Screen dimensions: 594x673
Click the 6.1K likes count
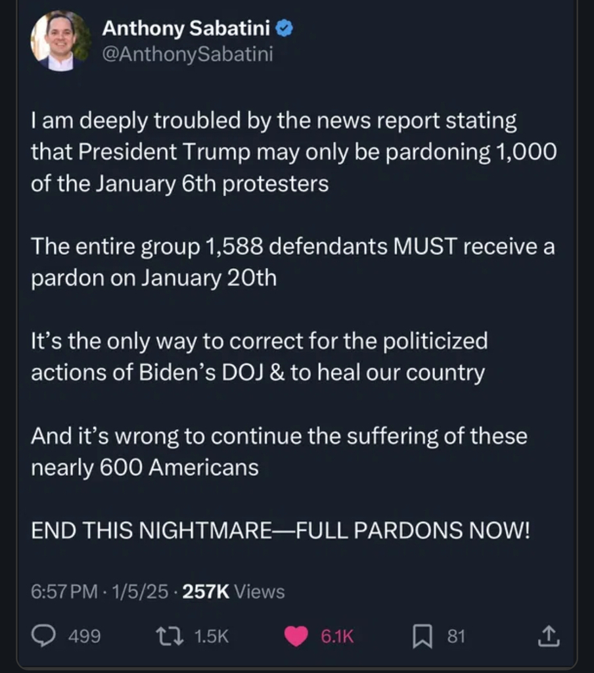click(336, 636)
